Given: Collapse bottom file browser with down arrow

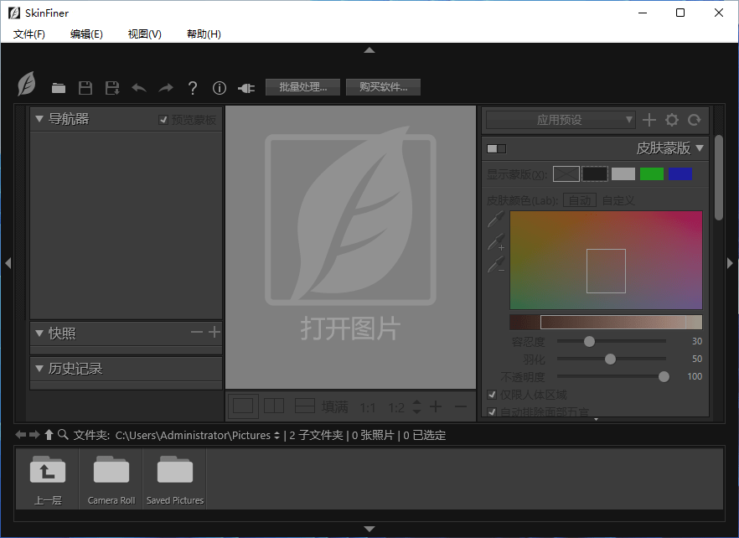Looking at the screenshot, I should (x=369, y=529).
